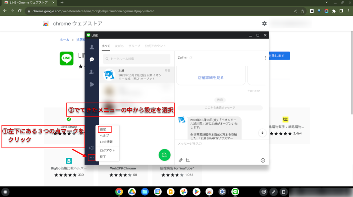Toggle the speaker sound icon in sidebar

coord(92,148)
